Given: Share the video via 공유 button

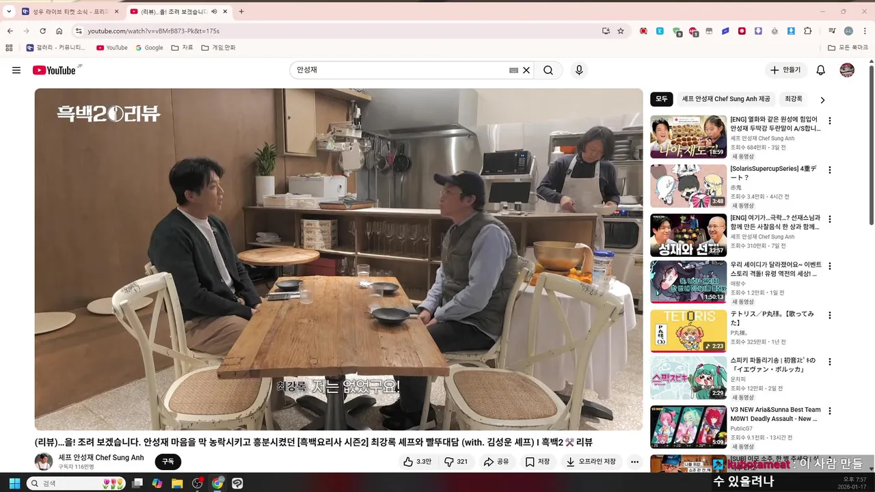Looking at the screenshot, I should pyautogui.click(x=496, y=462).
